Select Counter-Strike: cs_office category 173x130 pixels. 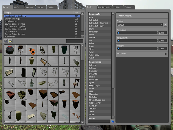(x=42, y=27)
